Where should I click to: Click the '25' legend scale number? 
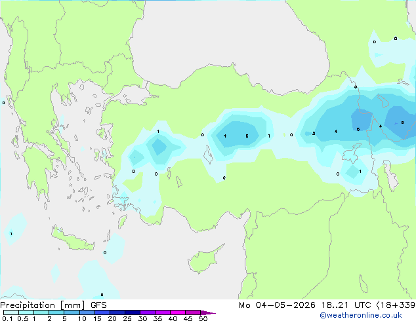(127, 318)
